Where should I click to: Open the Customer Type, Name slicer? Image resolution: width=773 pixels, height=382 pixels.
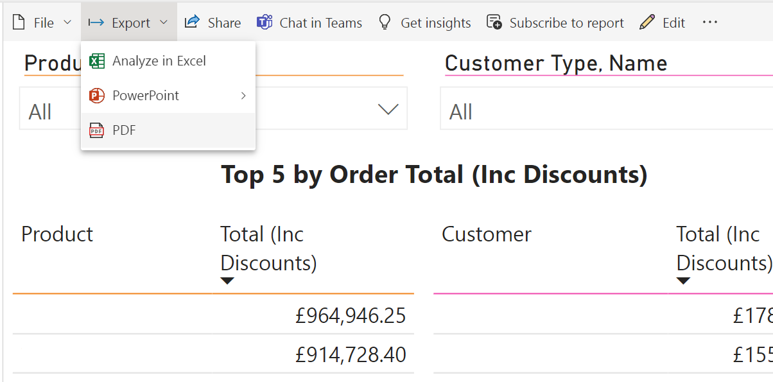point(606,108)
